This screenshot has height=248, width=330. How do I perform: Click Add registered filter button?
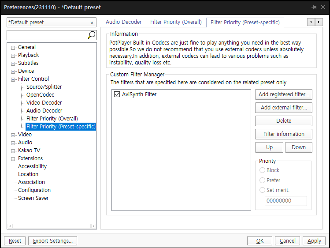click(284, 94)
